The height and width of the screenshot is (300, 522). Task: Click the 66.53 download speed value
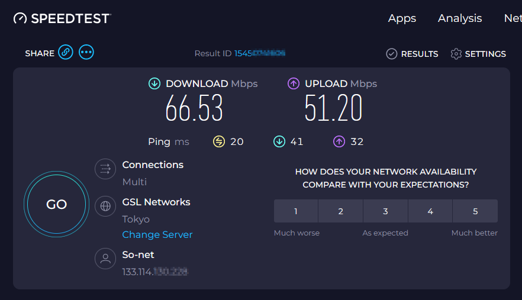pyautogui.click(x=194, y=108)
